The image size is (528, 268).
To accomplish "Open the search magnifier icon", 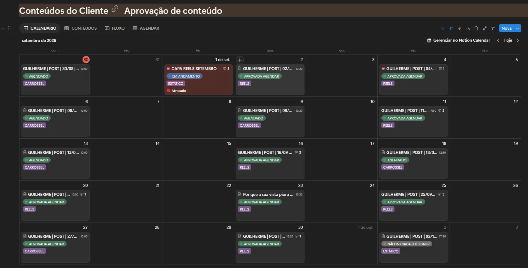I will pyautogui.click(x=476, y=28).
